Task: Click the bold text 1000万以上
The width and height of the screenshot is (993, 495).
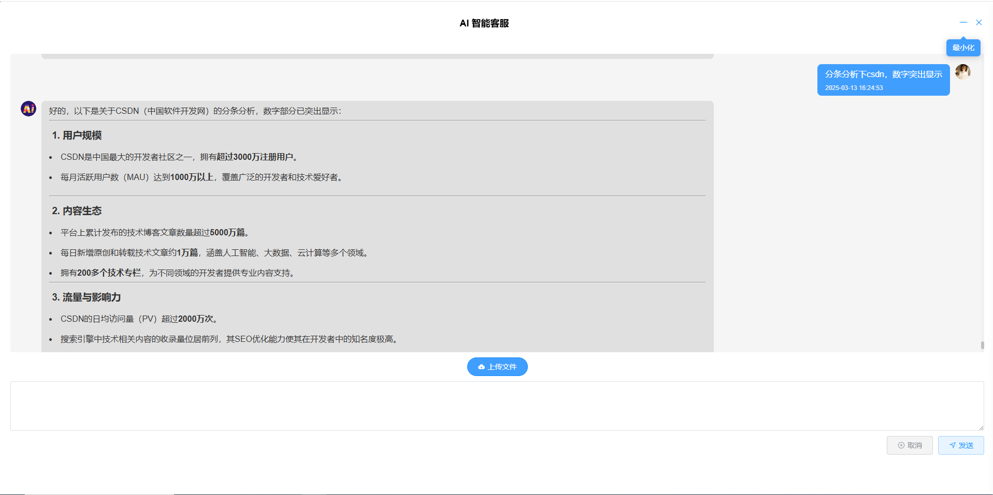Action: [x=192, y=177]
